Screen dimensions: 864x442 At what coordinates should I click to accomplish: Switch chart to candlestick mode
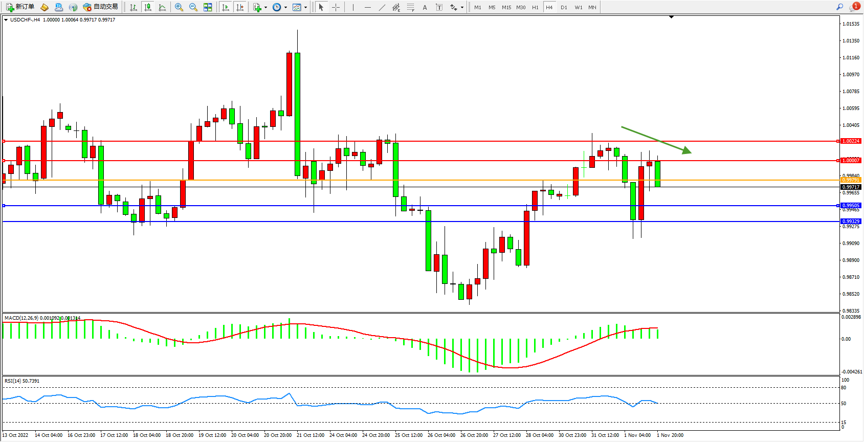tap(148, 7)
